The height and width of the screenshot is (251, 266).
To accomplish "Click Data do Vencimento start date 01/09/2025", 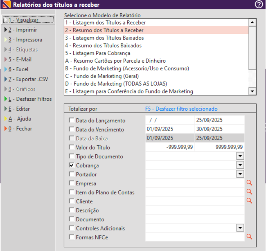I will 170,129.
